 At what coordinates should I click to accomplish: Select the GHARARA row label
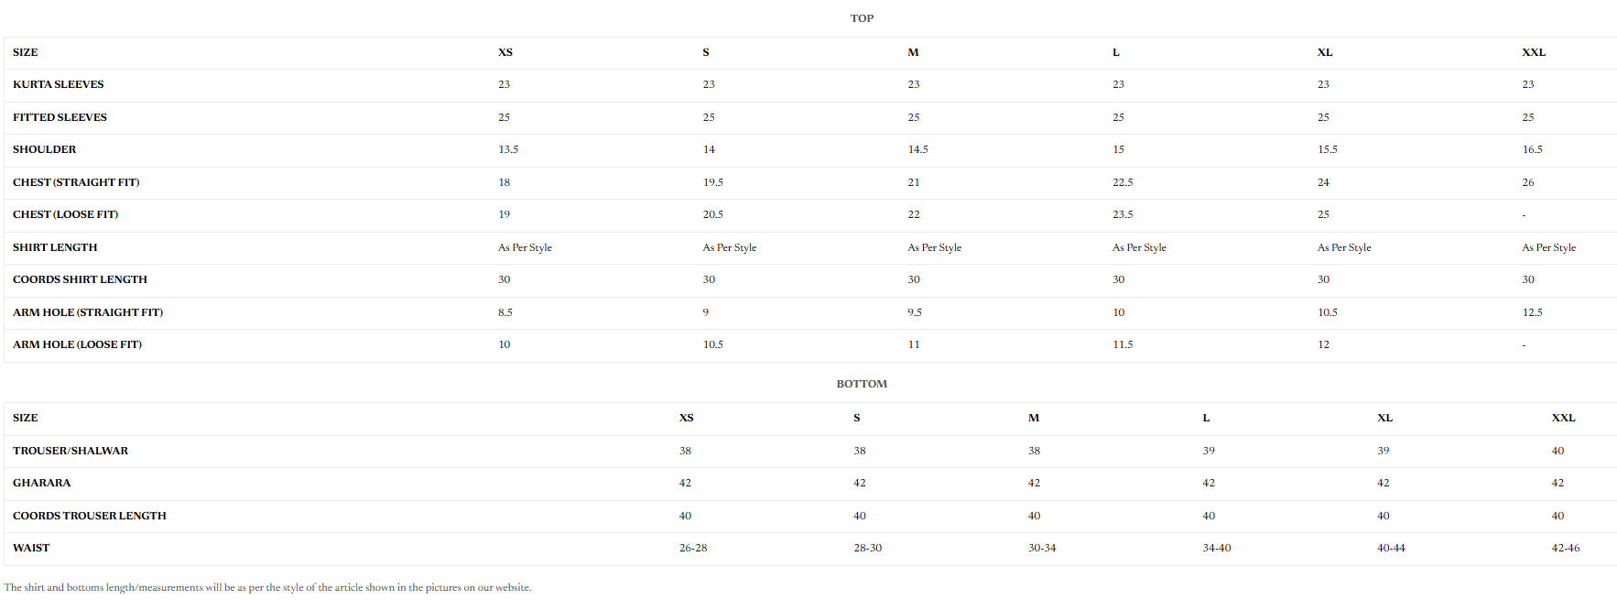[42, 483]
